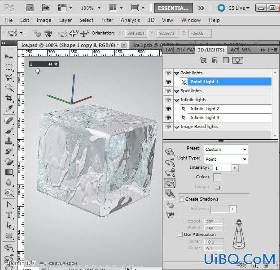Select the Dodge tool

[9, 193]
